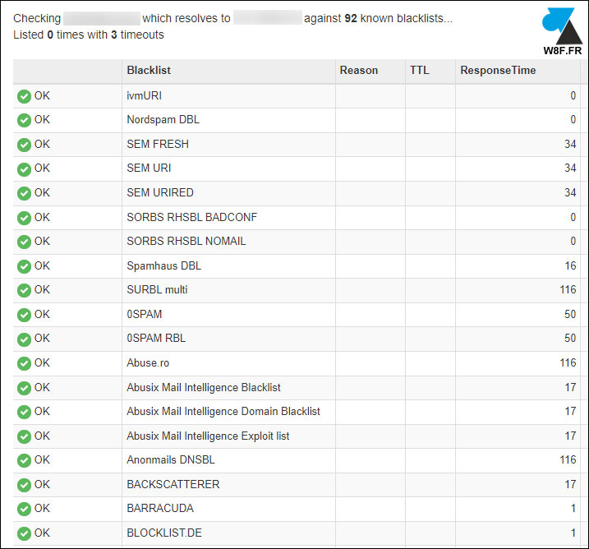Click check icon beside Abusix Mail Intelligence Domain Blacklist

click(x=24, y=413)
